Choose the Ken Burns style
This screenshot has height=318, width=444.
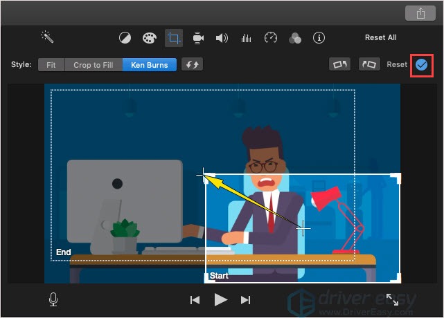[x=150, y=65]
